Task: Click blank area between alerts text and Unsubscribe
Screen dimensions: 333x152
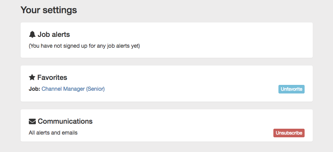Action: [175, 133]
